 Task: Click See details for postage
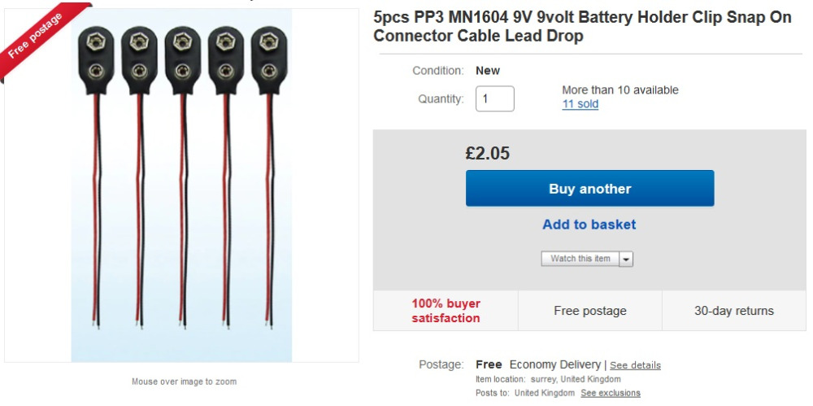(x=635, y=365)
